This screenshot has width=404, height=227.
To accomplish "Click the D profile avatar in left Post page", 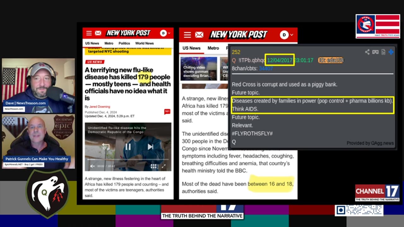I will pos(163,33).
